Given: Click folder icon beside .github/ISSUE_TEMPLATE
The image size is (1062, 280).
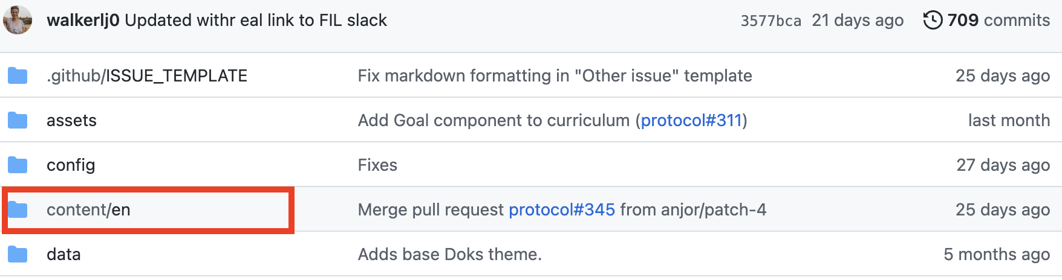Looking at the screenshot, I should (x=18, y=76).
